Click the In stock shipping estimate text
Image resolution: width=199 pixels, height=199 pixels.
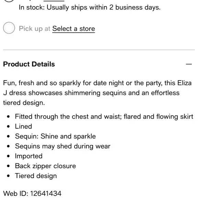pyautogui.click(x=90, y=8)
